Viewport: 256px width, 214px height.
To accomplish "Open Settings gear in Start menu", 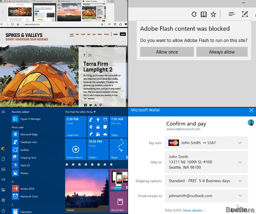I will pos(3,200).
